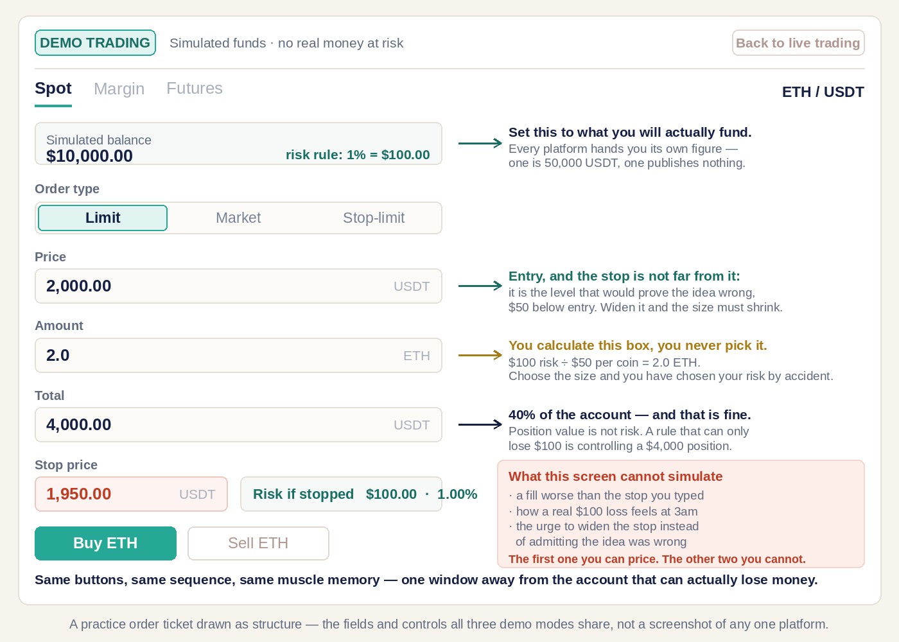Select the Market order type
Image resolution: width=899 pixels, height=642 pixels.
point(238,218)
